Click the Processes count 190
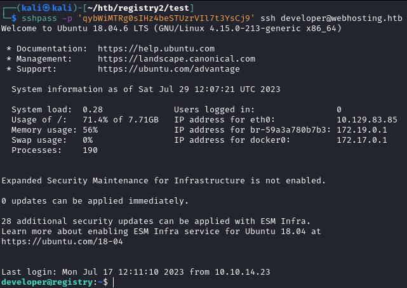 pyautogui.click(x=90, y=150)
